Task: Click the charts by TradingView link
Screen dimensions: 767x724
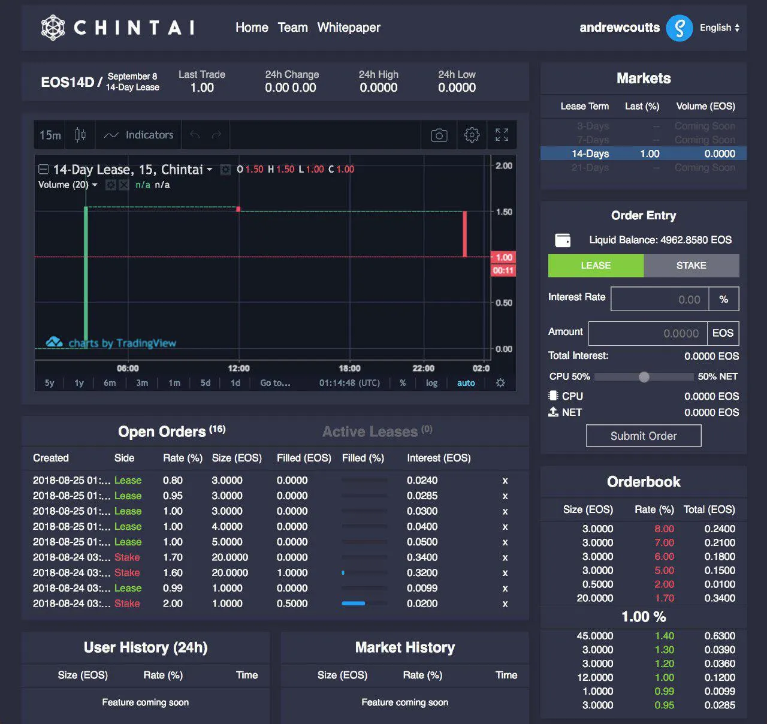Action: (x=111, y=343)
